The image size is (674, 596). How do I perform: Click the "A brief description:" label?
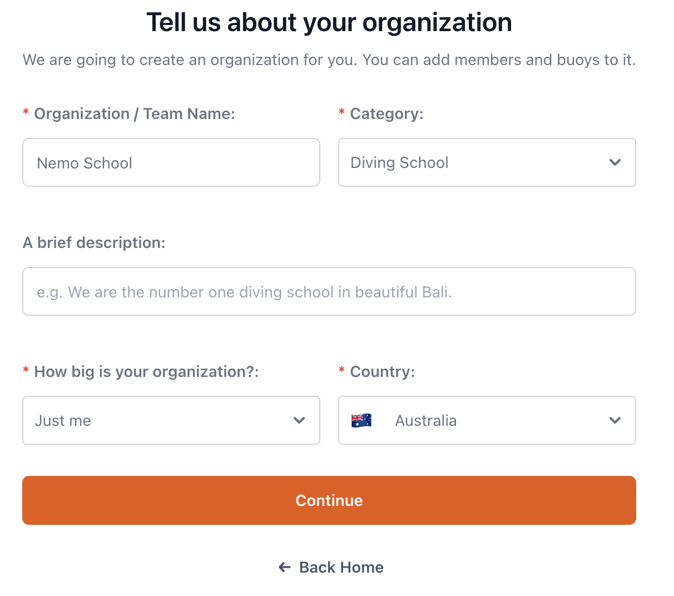[94, 243]
